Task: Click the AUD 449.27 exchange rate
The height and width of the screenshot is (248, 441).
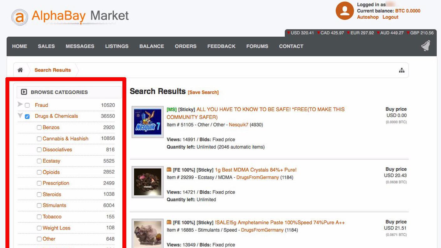Action: pyautogui.click(x=390, y=33)
